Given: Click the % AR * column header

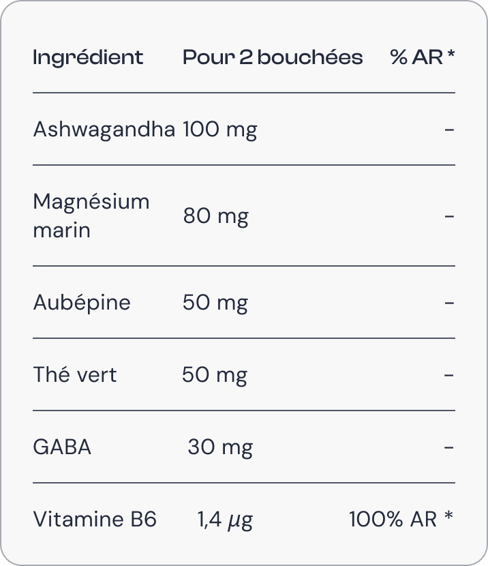Looking at the screenshot, I should coord(423,57).
